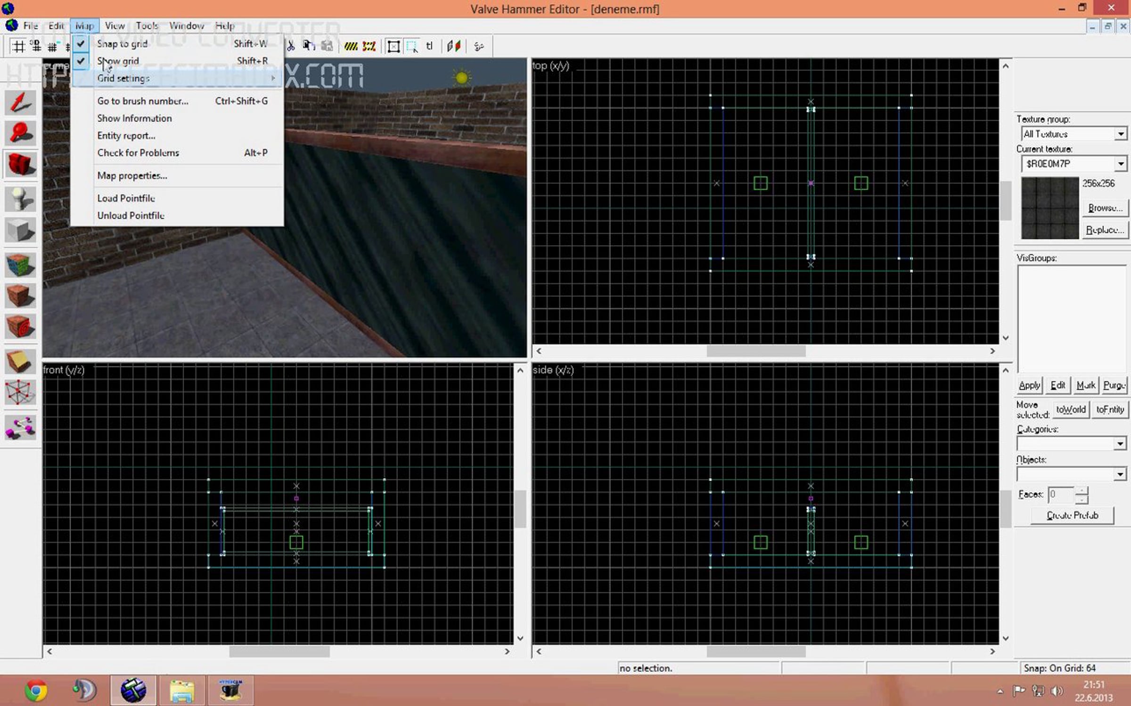Image resolution: width=1131 pixels, height=706 pixels.
Task: Choose Go to brush number menu item
Action: tap(177, 101)
